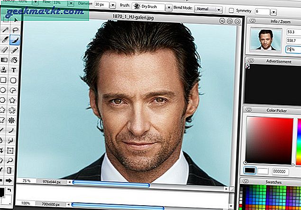Viewport: 301px width, 210px height.
Task: Select the Lasso selection tool
Action: click(x=15, y=30)
